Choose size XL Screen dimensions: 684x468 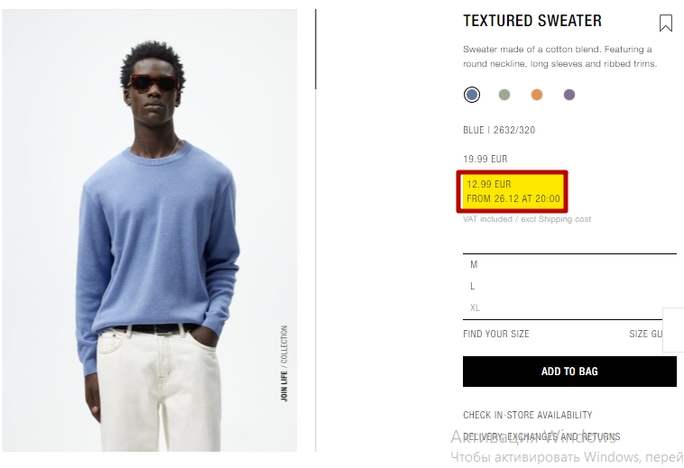click(569, 307)
